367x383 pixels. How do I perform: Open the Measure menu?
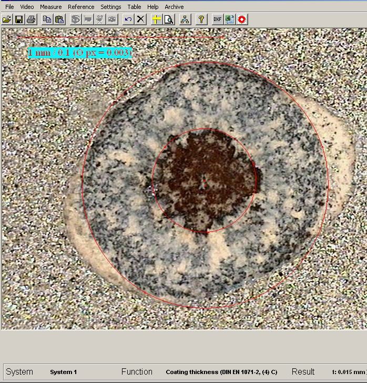coord(50,7)
